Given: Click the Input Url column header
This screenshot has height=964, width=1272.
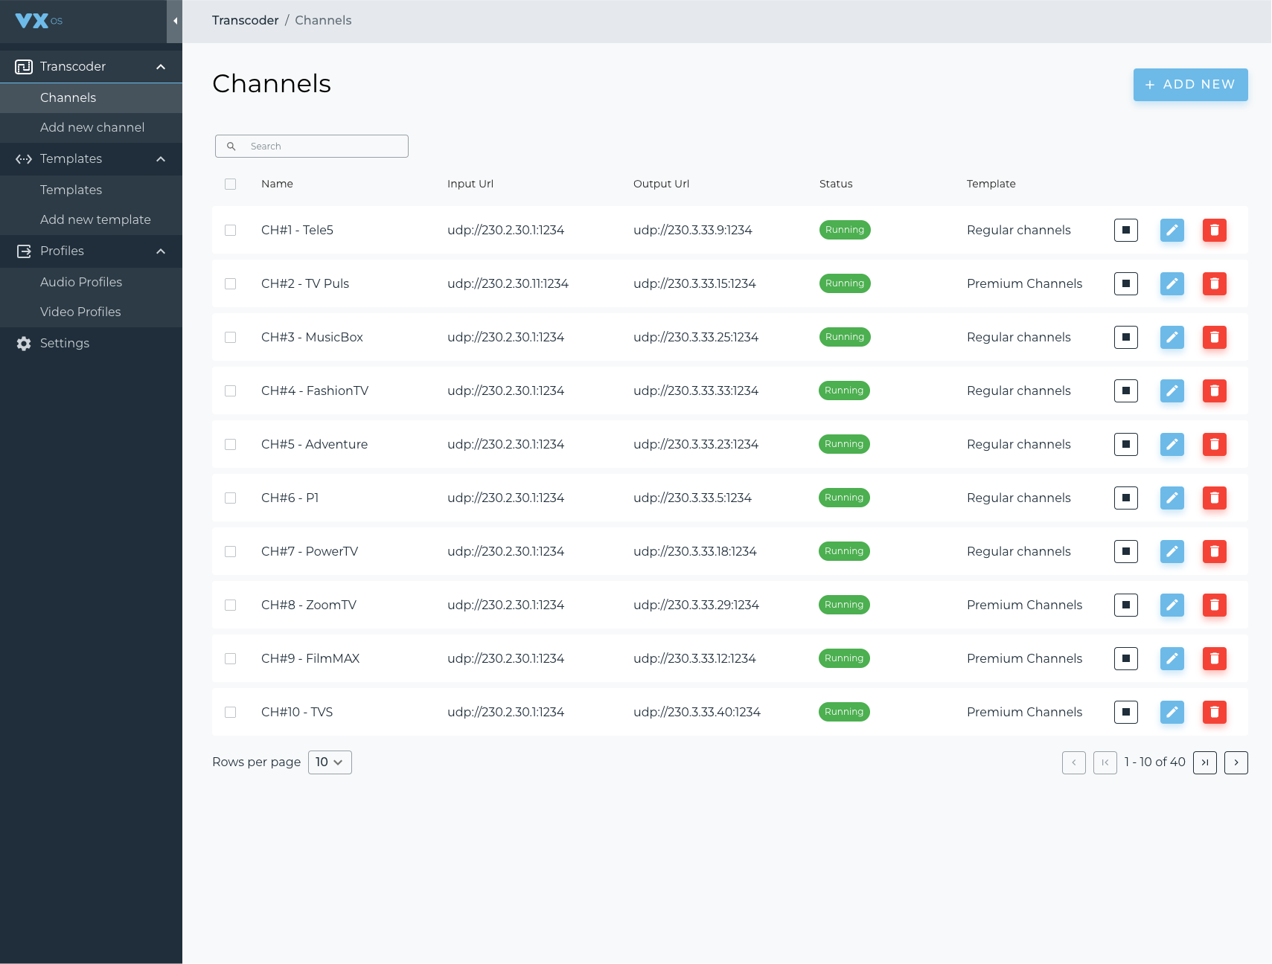Looking at the screenshot, I should pyautogui.click(x=470, y=184).
